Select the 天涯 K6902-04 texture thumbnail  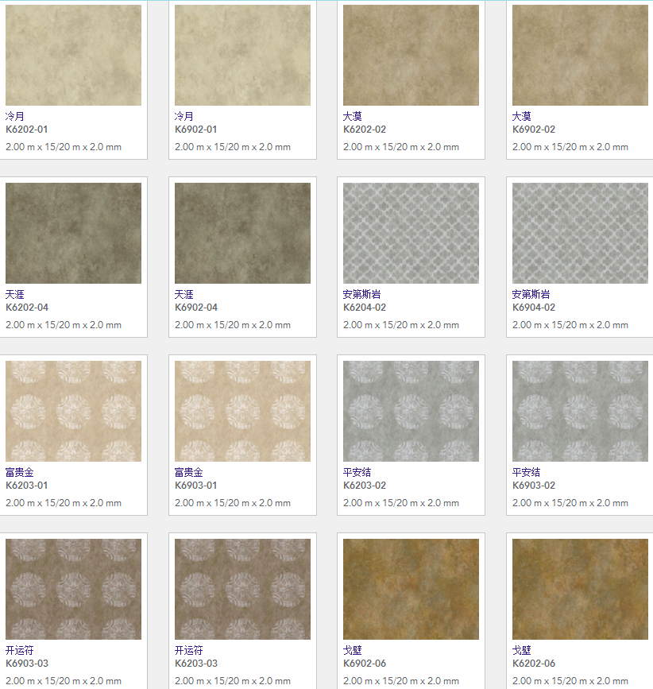pyautogui.click(x=242, y=233)
